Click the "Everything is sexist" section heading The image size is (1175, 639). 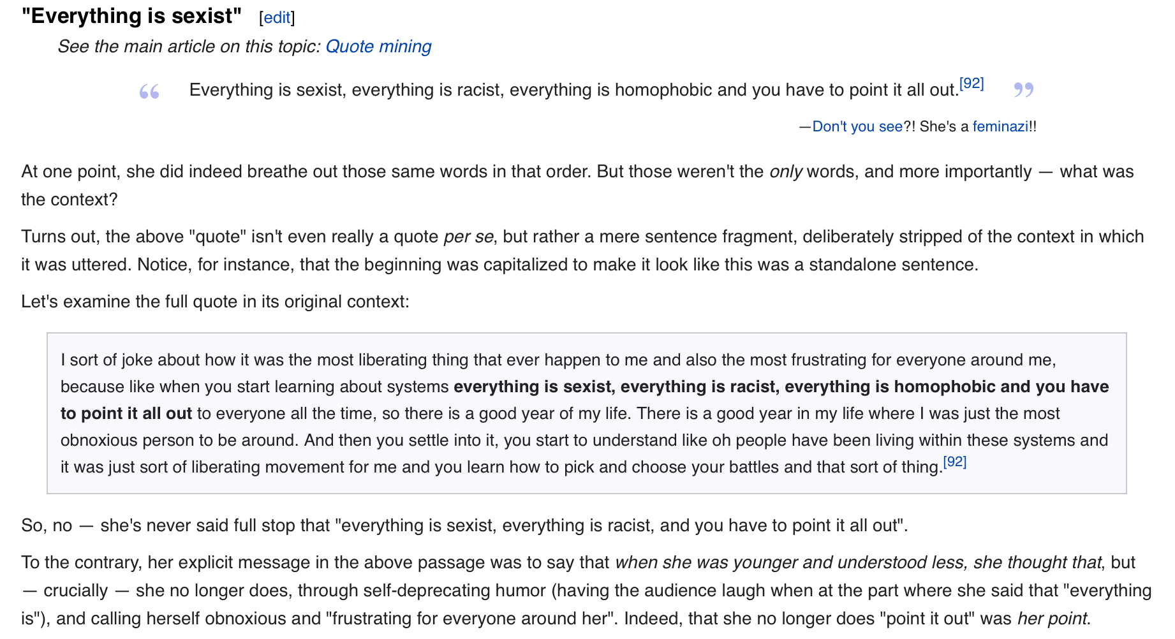pos(131,16)
